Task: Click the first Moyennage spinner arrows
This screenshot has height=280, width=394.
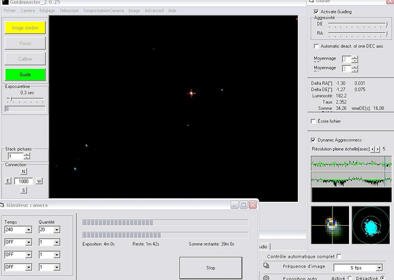Action: point(355,59)
